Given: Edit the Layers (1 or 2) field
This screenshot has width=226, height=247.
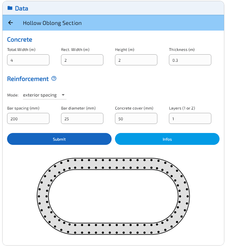Looking at the screenshot, I should pyautogui.click(x=190, y=119).
